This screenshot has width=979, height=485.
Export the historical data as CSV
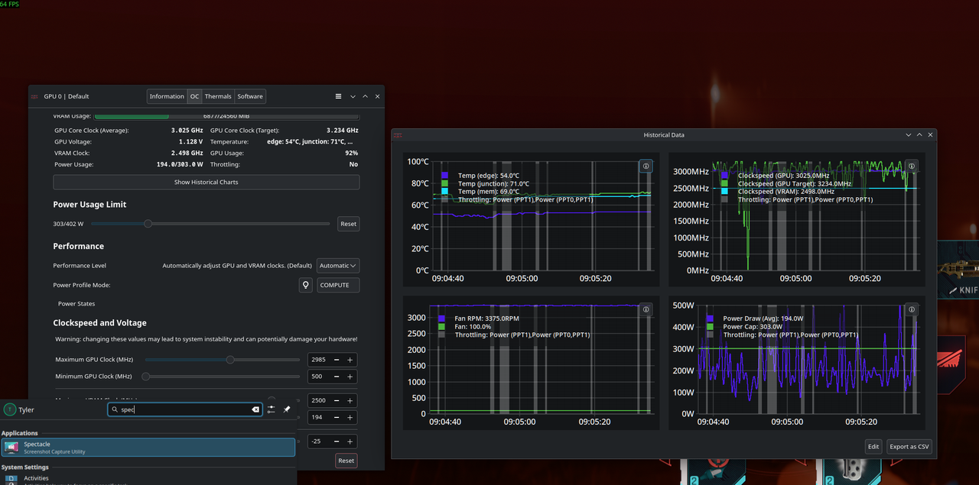pos(909,446)
